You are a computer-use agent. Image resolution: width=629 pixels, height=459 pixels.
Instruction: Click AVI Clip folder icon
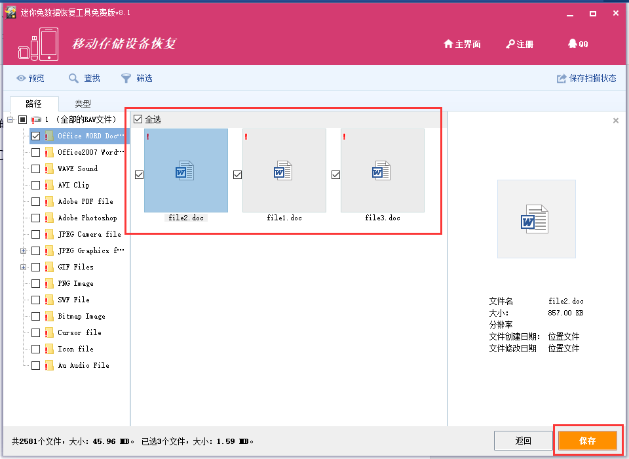tap(49, 185)
